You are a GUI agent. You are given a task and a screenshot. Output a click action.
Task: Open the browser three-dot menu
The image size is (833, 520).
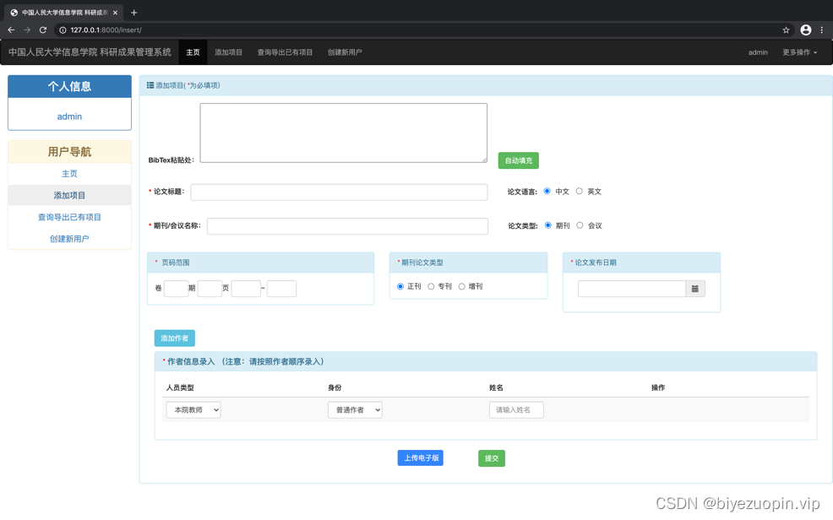tap(823, 29)
